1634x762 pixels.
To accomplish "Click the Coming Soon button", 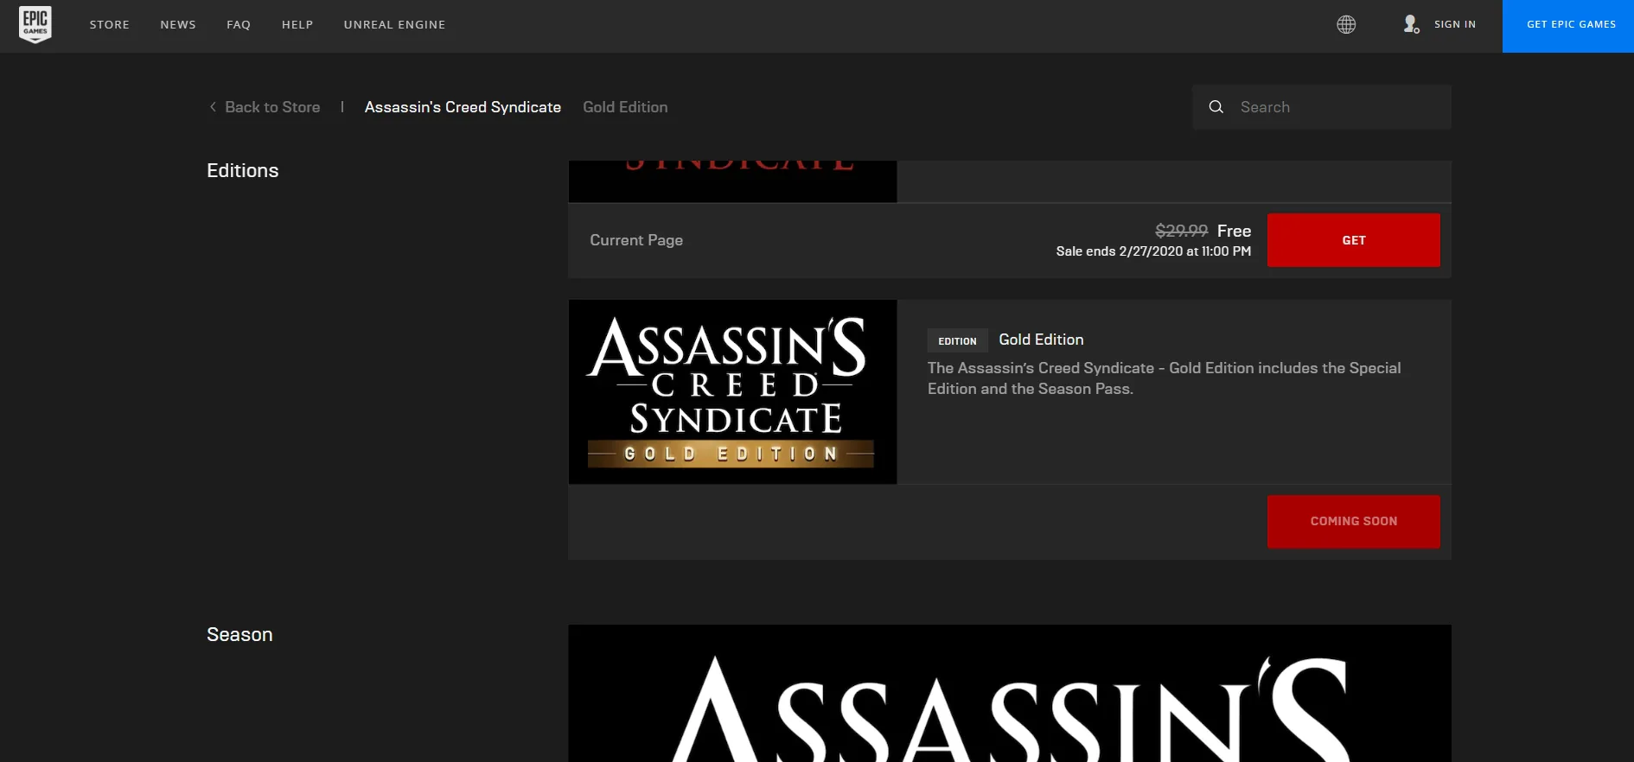I will pos(1354,522).
